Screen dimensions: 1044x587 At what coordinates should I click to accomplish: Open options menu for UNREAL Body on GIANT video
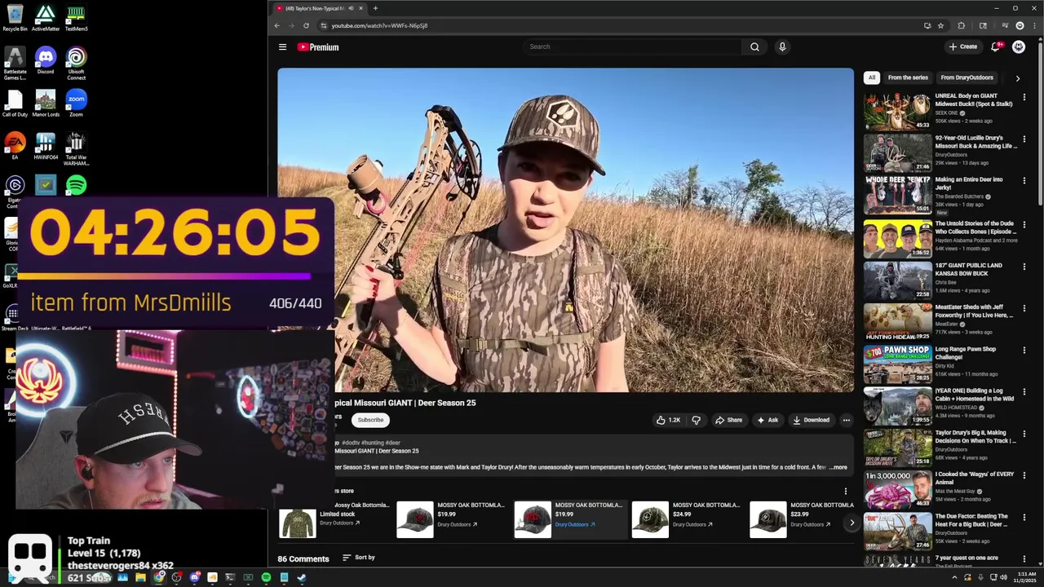pyautogui.click(x=1024, y=96)
